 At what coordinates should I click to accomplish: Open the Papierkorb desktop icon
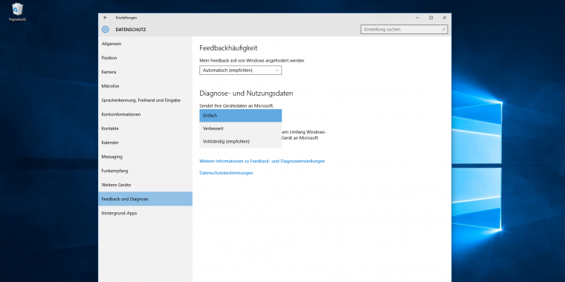tap(17, 12)
